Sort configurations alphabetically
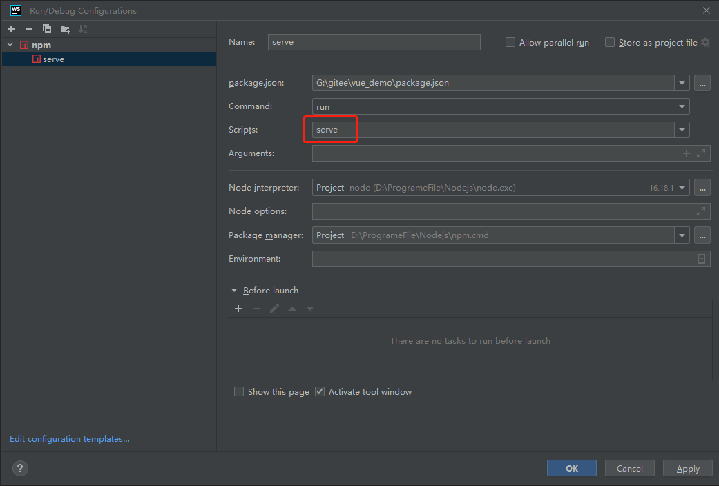Screen dimensions: 719x486 pos(82,28)
